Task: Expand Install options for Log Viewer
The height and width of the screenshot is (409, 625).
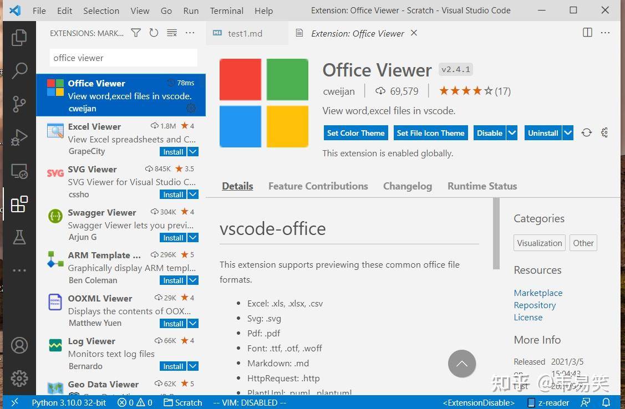Action: coord(193,366)
